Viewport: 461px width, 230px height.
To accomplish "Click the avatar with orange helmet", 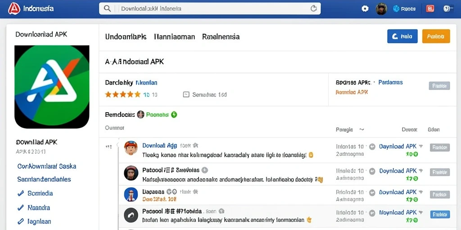I will coord(131,148).
